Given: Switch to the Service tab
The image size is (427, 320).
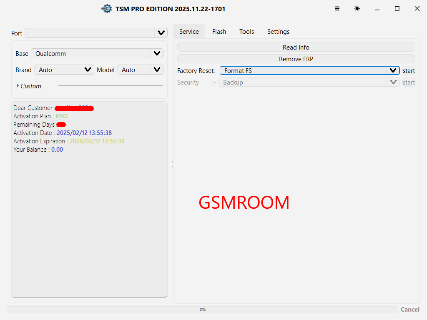Looking at the screenshot, I should (x=189, y=32).
